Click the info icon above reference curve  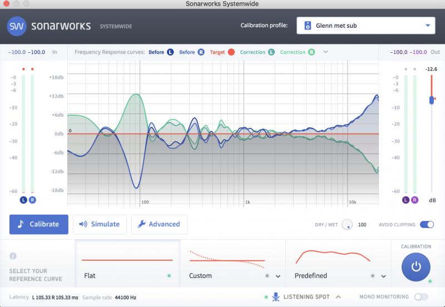click(13, 256)
